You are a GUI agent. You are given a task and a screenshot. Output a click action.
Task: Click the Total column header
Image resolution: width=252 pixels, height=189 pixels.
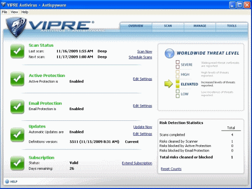[231, 128]
